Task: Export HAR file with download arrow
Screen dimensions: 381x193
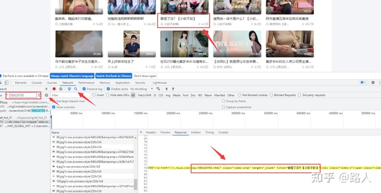Action: (x=173, y=89)
